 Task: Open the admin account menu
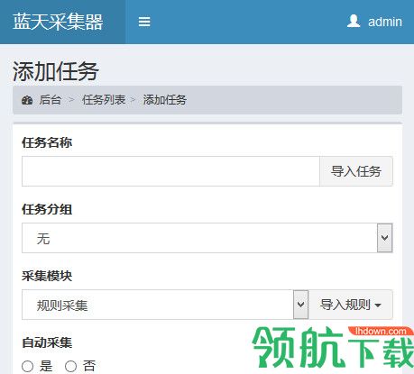tap(374, 22)
